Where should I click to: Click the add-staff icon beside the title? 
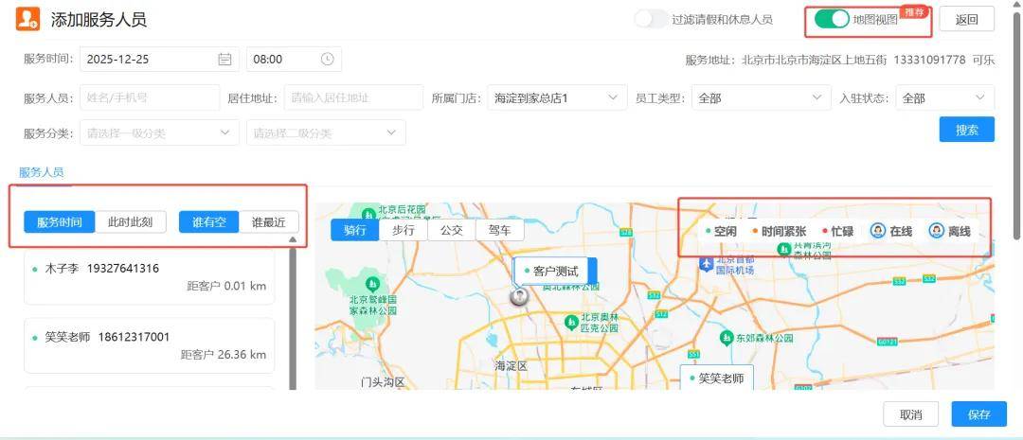point(28,19)
